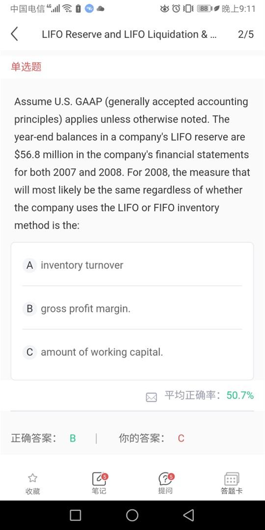Screen dimensions: 265x530
Task: Select option B gross profit margin
Action: [132, 309]
